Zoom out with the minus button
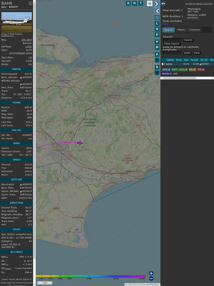The image size is (214, 286). (x=151, y=279)
